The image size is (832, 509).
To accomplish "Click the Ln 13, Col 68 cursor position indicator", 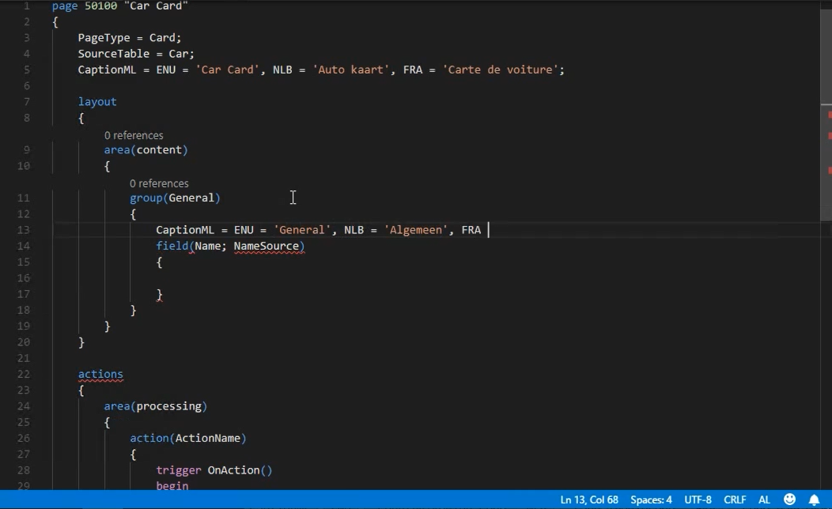I will coord(589,500).
